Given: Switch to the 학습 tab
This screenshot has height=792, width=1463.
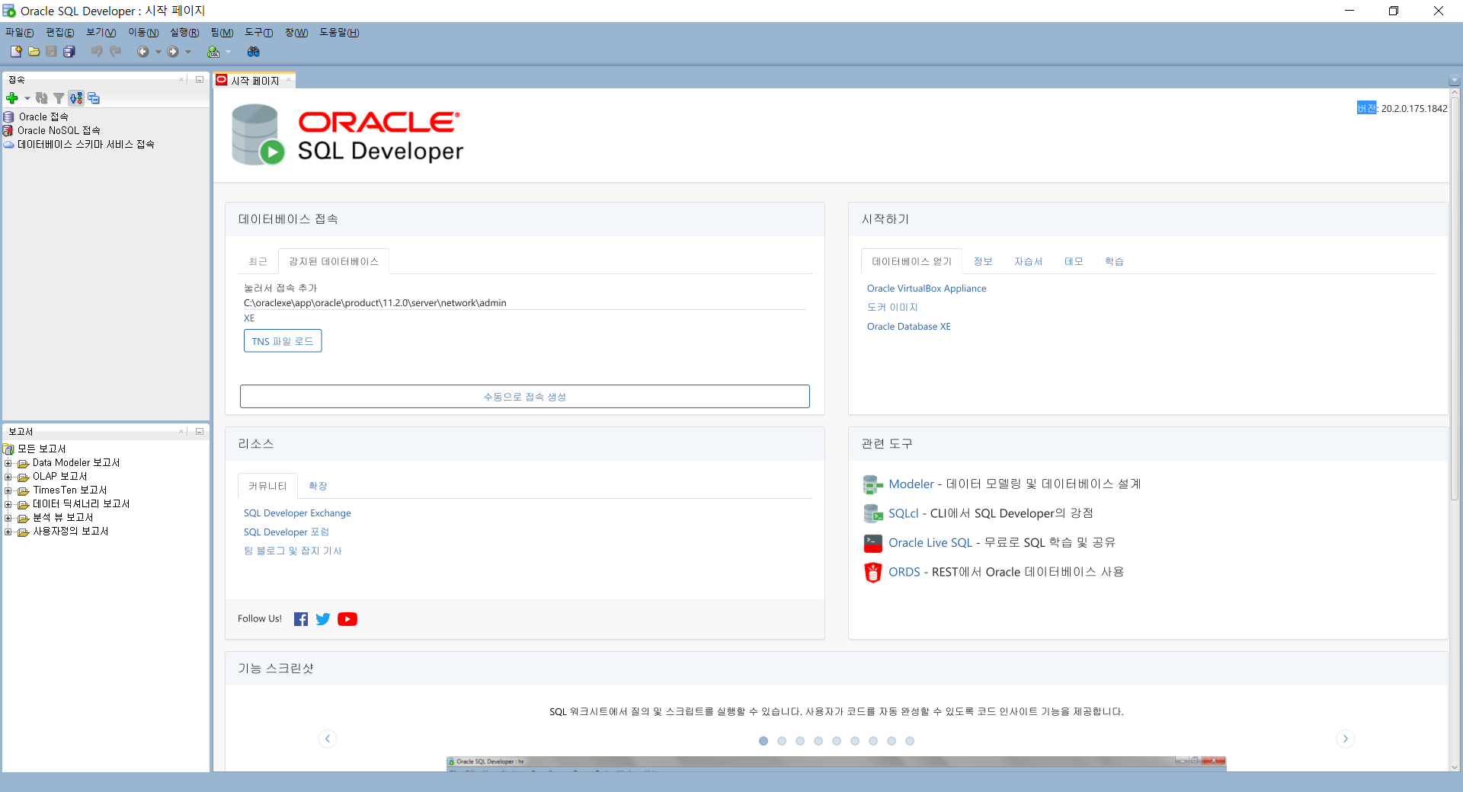Looking at the screenshot, I should [x=1114, y=261].
